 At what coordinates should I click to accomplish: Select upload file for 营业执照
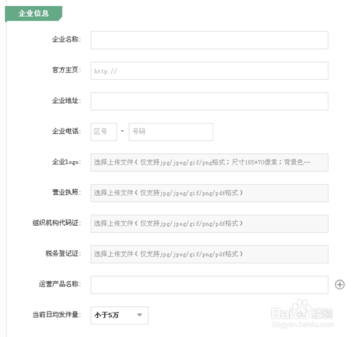210,193
